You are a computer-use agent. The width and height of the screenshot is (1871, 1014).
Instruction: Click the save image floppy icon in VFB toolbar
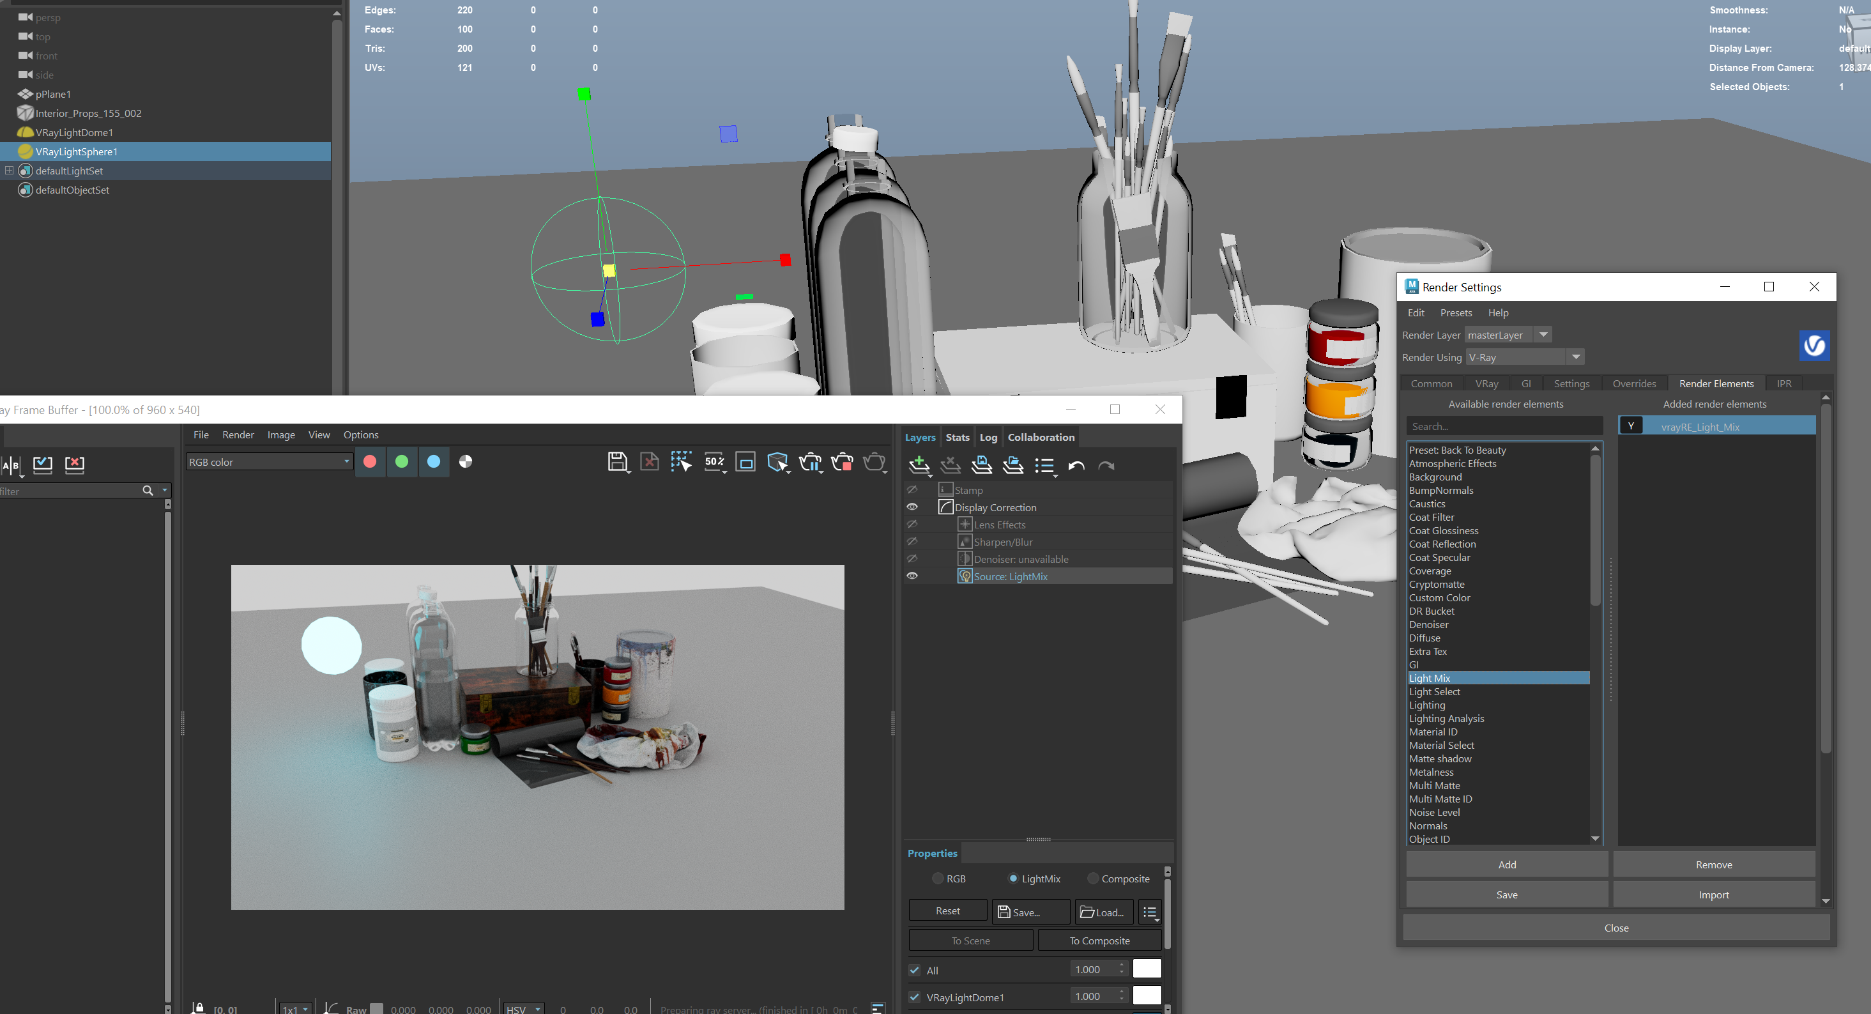pos(618,462)
